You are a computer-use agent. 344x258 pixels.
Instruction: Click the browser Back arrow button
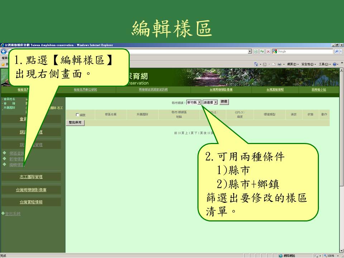[4, 52]
